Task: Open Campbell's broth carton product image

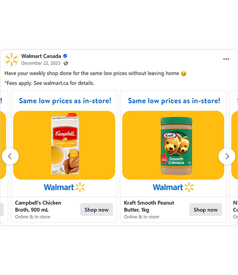Action: pyautogui.click(x=65, y=144)
